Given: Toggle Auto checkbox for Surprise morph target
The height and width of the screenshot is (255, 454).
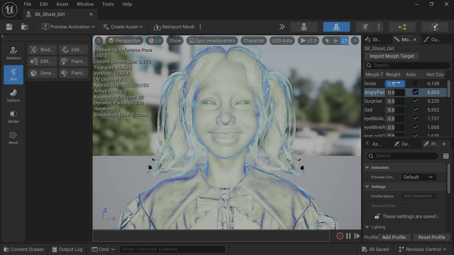Looking at the screenshot, I should point(415,101).
